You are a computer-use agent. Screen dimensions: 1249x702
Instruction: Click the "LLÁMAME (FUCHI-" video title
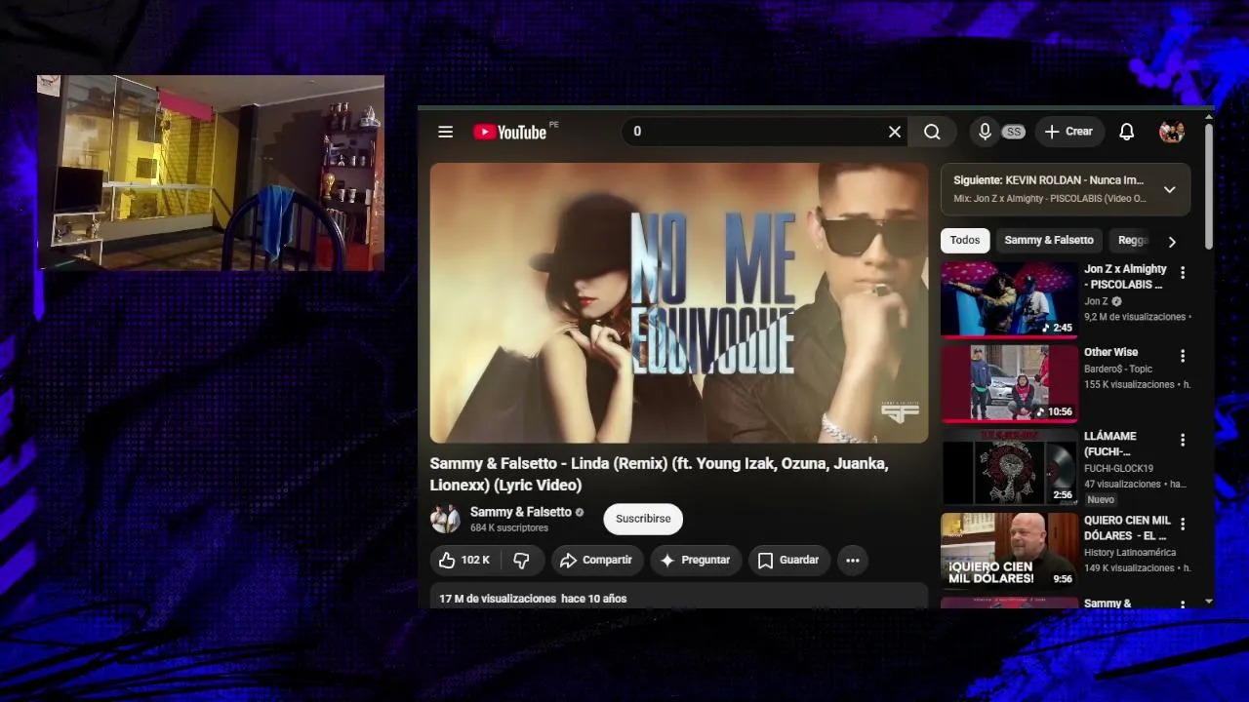click(x=1110, y=444)
